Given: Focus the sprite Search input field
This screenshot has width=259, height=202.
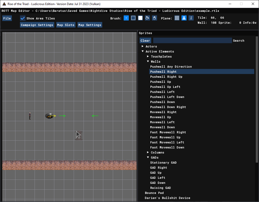Looking at the screenshot, I should tap(192, 41).
